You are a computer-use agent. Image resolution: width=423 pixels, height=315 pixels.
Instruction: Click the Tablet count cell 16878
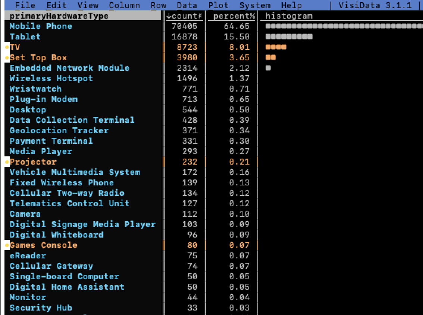click(x=184, y=37)
